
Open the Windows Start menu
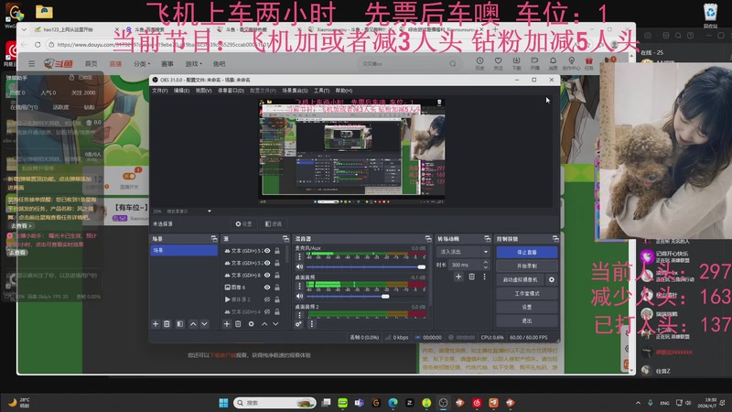(223, 403)
